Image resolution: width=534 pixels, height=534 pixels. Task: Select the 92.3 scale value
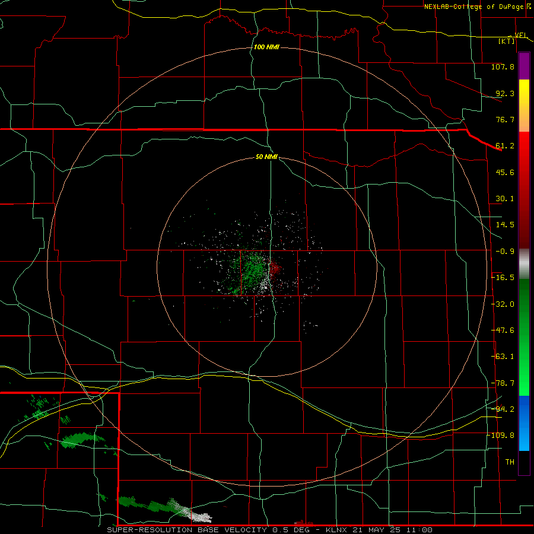pos(505,93)
